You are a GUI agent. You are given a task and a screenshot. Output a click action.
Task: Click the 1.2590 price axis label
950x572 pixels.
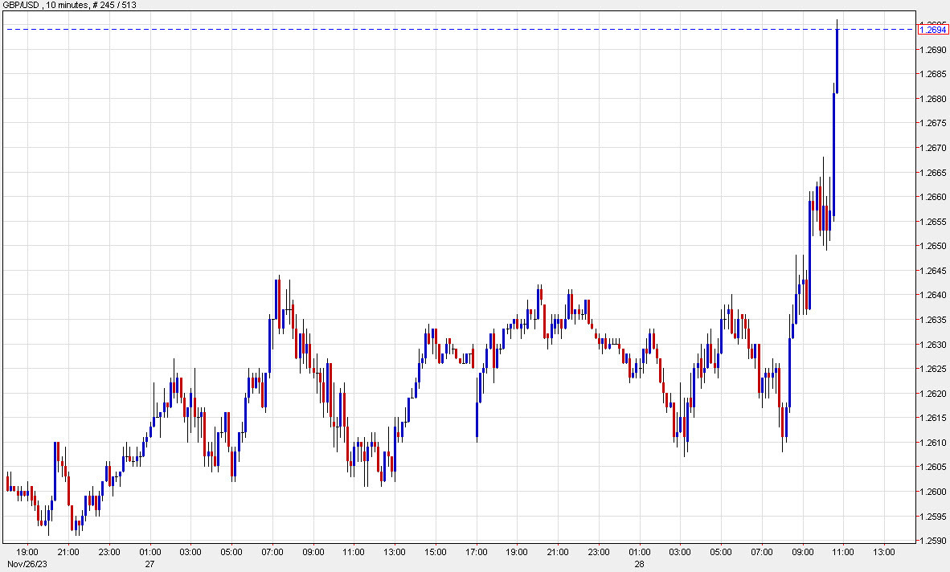pos(932,541)
